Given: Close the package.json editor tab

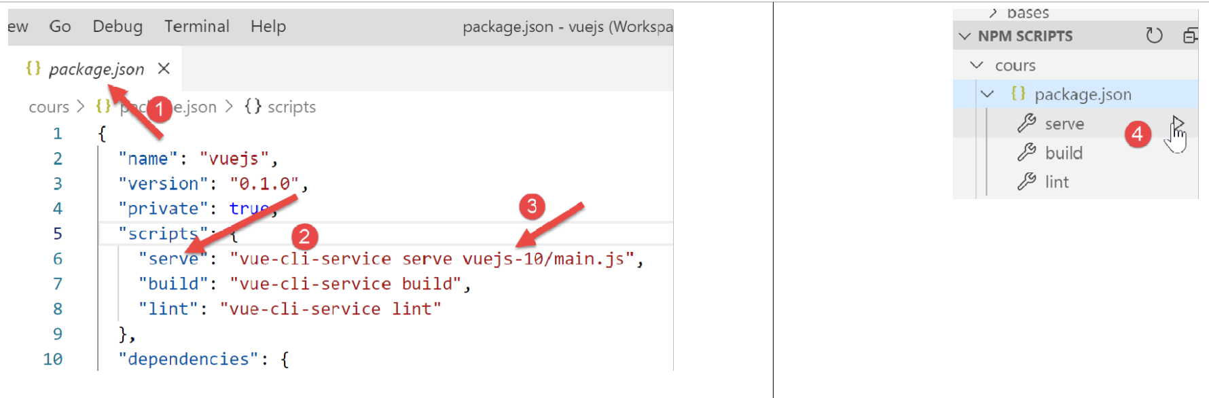Looking at the screenshot, I should click(x=164, y=69).
